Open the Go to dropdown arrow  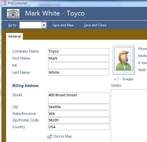pos(44,25)
